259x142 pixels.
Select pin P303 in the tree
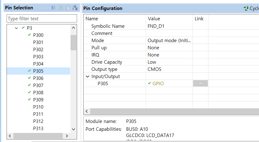[38, 56]
